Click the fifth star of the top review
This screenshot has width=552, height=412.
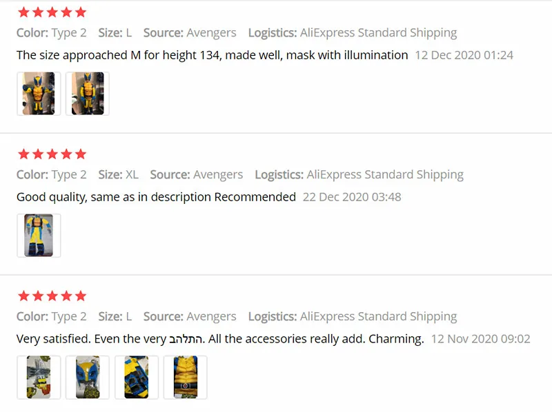(81, 12)
